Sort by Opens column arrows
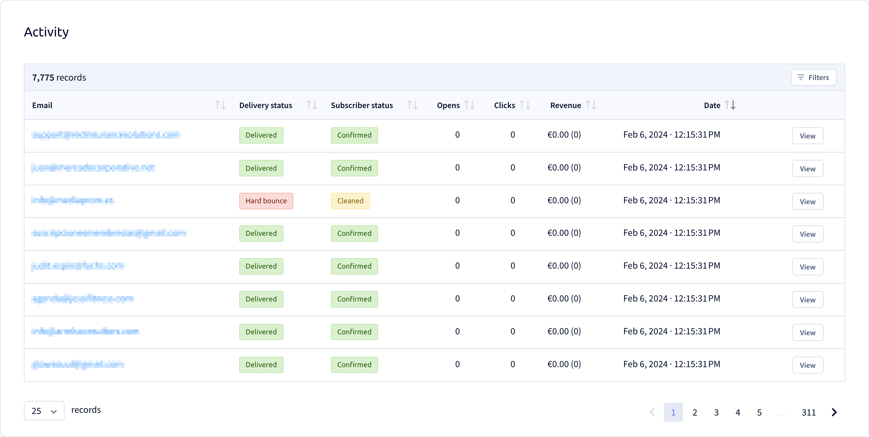869x437 pixels. tap(469, 105)
